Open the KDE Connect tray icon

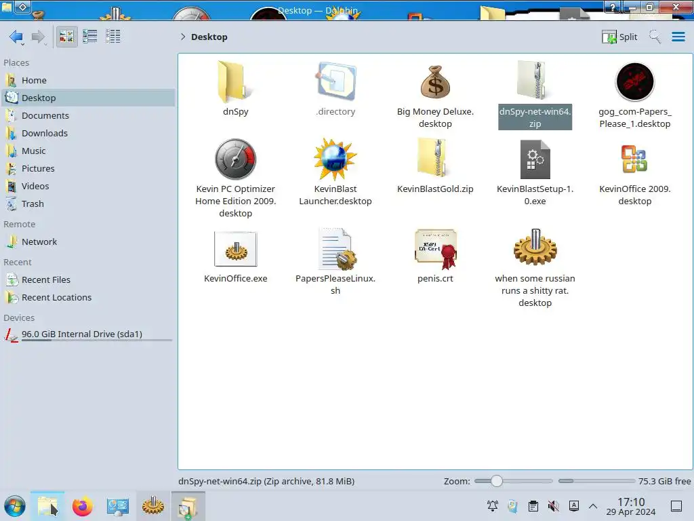[x=512, y=506]
